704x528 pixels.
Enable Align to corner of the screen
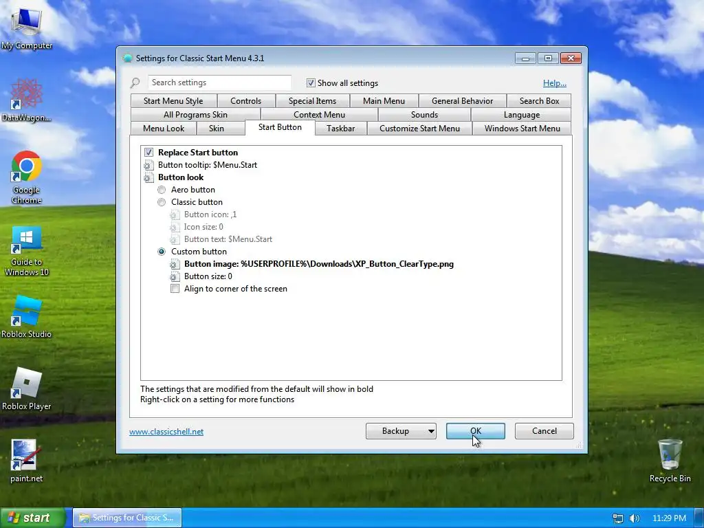[175, 289]
